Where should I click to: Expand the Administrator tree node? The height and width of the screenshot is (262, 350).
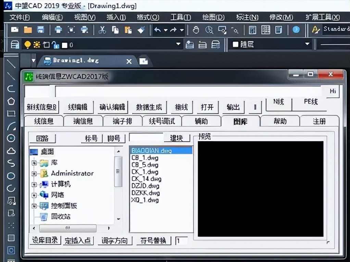click(x=34, y=174)
